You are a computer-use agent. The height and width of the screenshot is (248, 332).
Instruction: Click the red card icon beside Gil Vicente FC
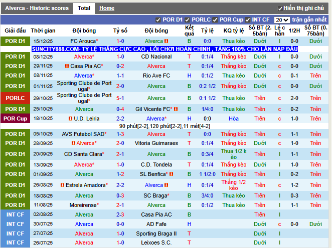[176, 109]
